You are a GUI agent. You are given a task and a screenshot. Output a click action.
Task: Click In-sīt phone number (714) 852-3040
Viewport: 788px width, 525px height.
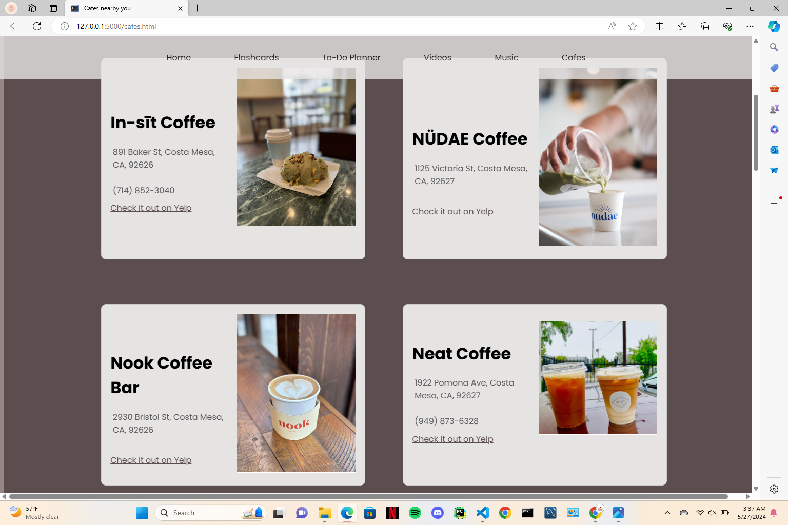tap(144, 190)
